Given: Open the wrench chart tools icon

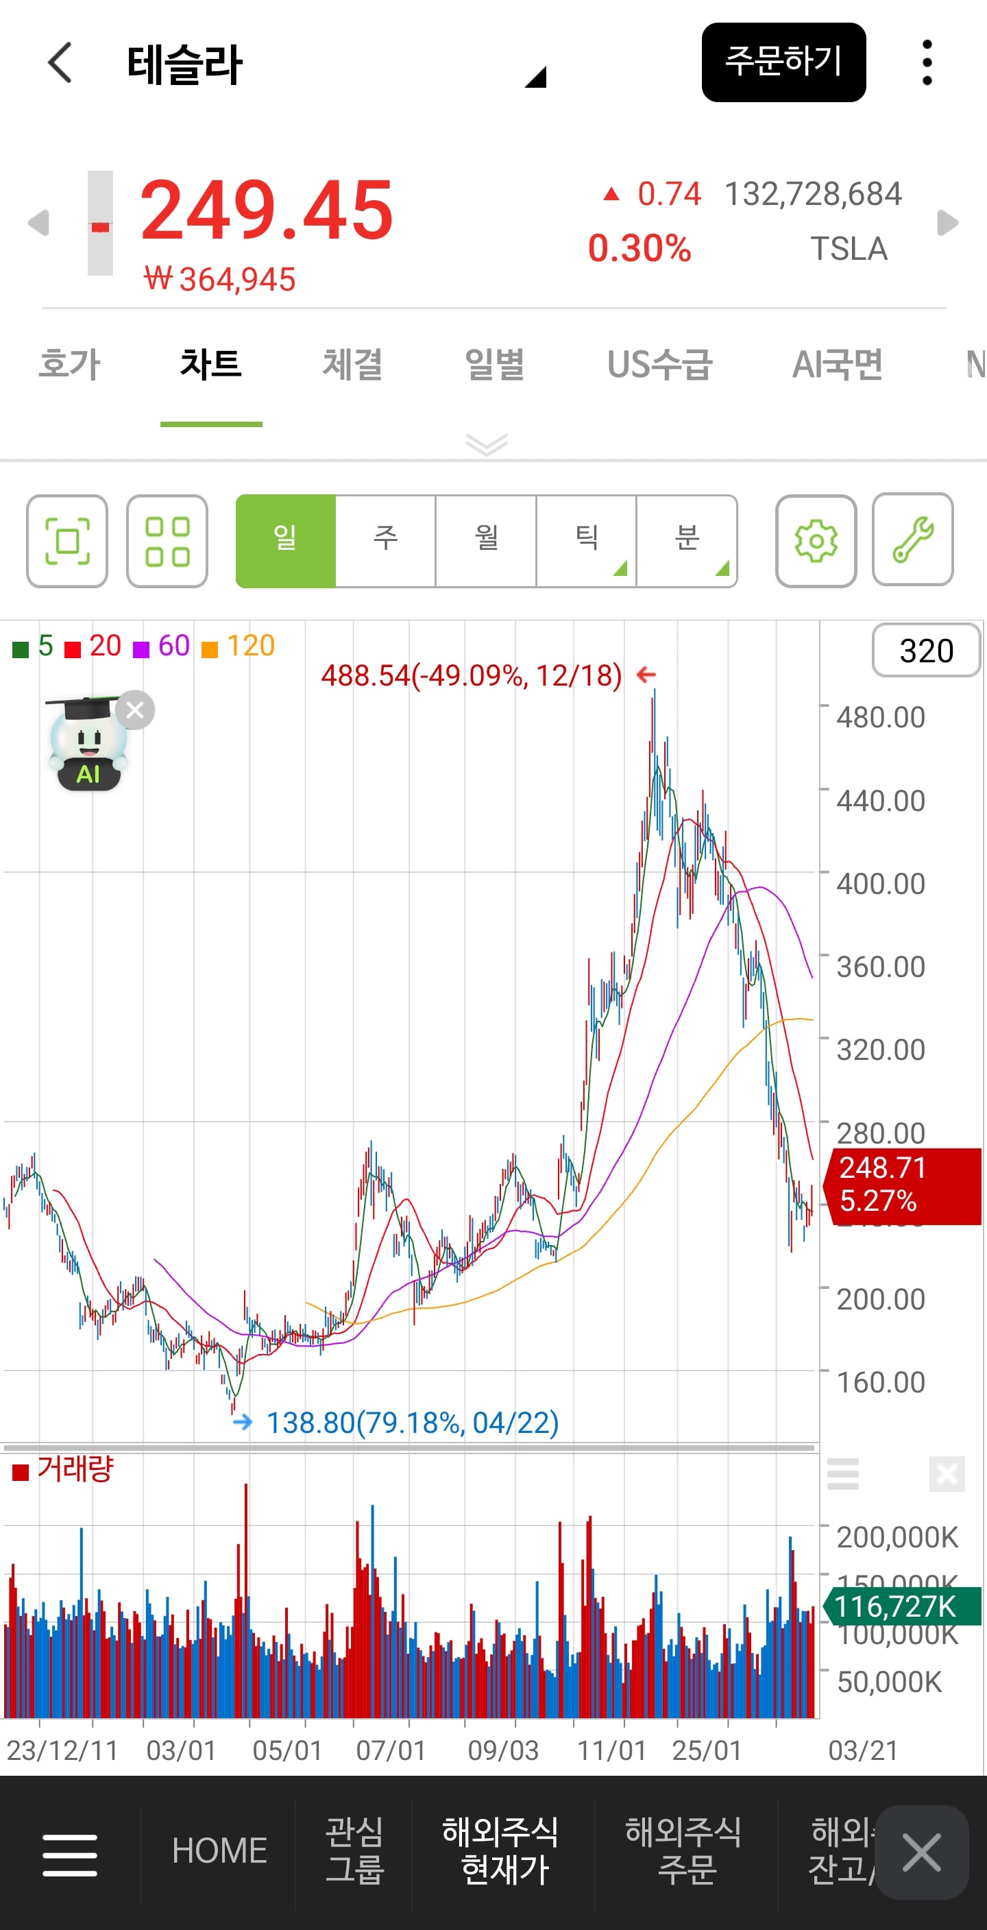Looking at the screenshot, I should tap(913, 540).
